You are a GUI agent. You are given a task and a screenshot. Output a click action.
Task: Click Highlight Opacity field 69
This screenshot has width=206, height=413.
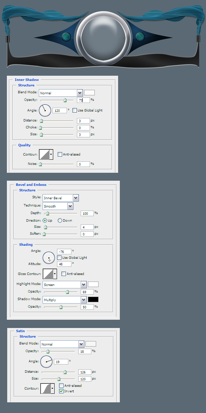click(x=87, y=292)
